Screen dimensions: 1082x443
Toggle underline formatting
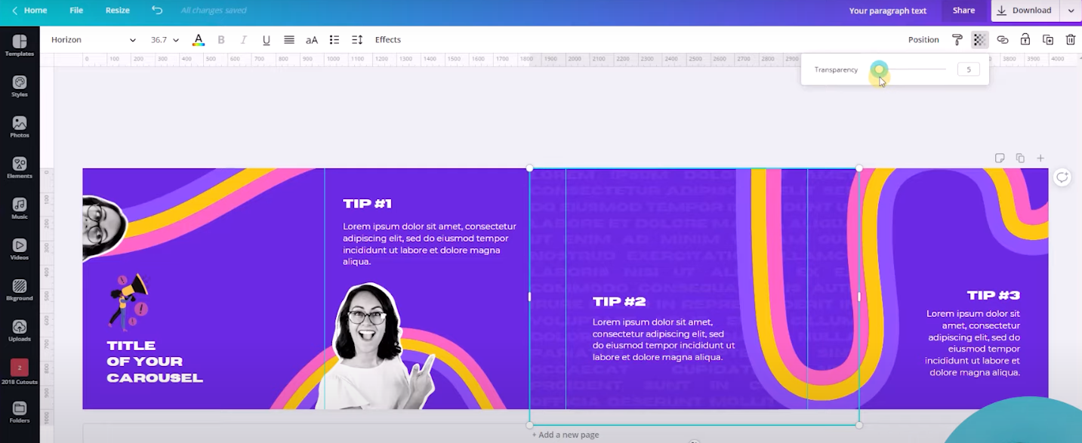[x=267, y=40]
